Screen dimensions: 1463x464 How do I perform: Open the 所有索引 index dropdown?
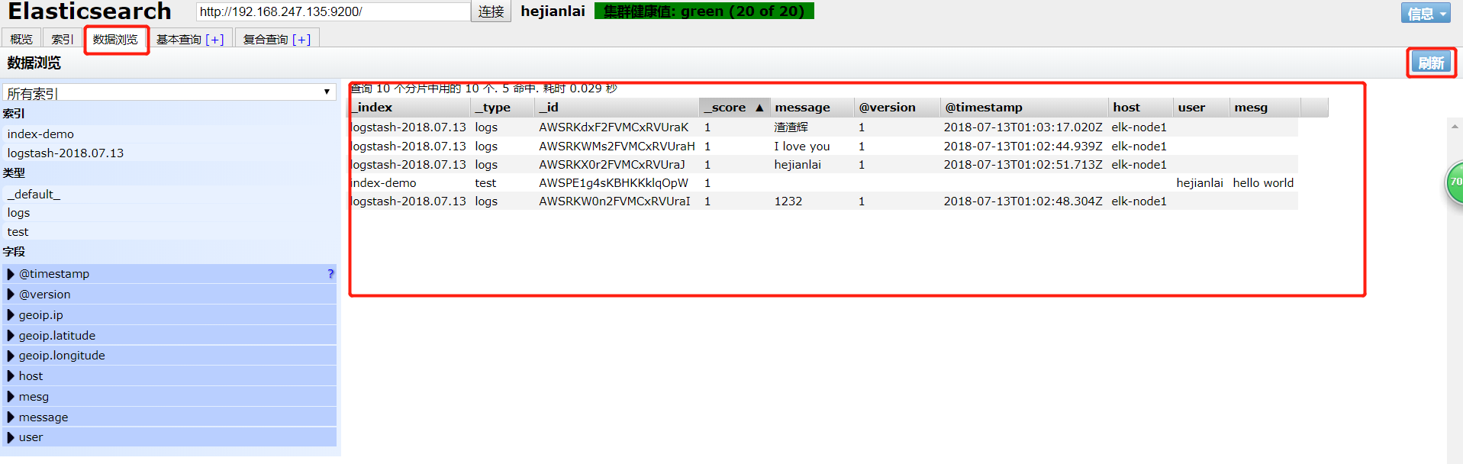point(169,93)
